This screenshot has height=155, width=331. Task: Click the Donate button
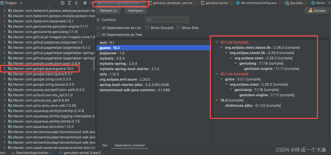[317, 11]
